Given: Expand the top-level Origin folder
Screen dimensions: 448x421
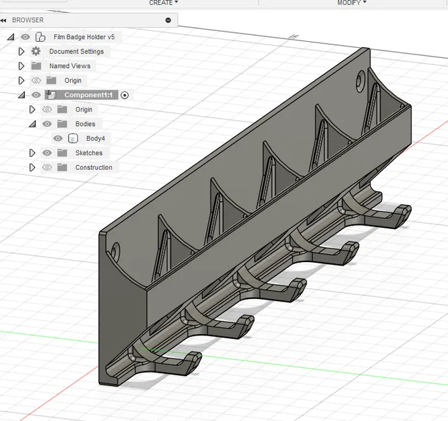Looking at the screenshot, I should 22,81.
